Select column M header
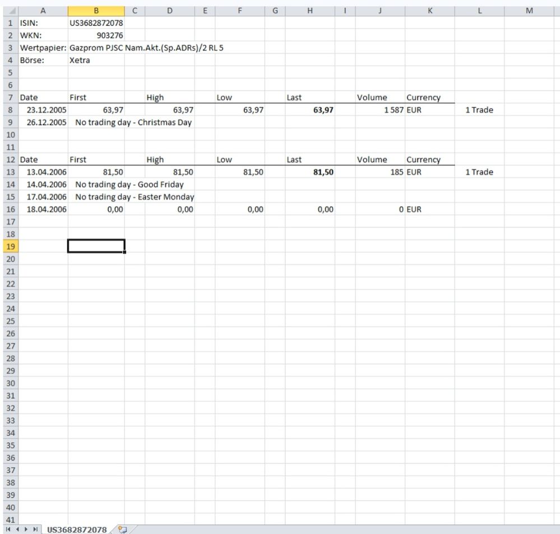Image resolution: width=560 pixels, height=534 pixels. pos(530,10)
